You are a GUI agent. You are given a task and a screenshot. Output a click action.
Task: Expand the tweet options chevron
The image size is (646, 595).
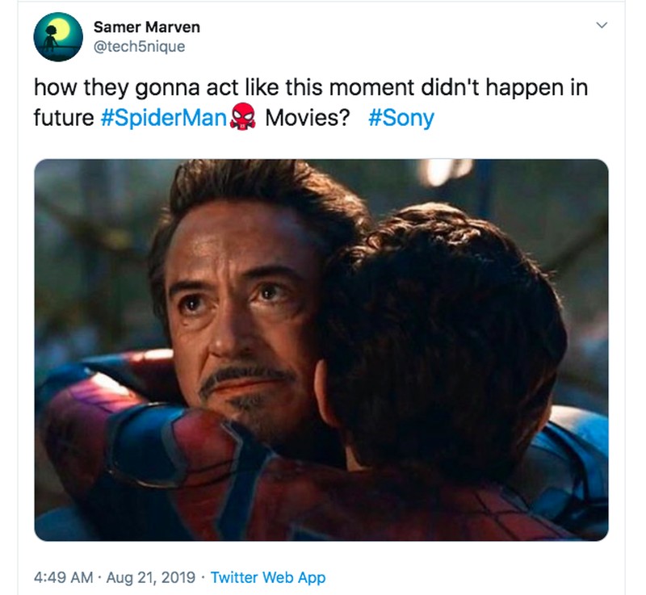(x=600, y=27)
